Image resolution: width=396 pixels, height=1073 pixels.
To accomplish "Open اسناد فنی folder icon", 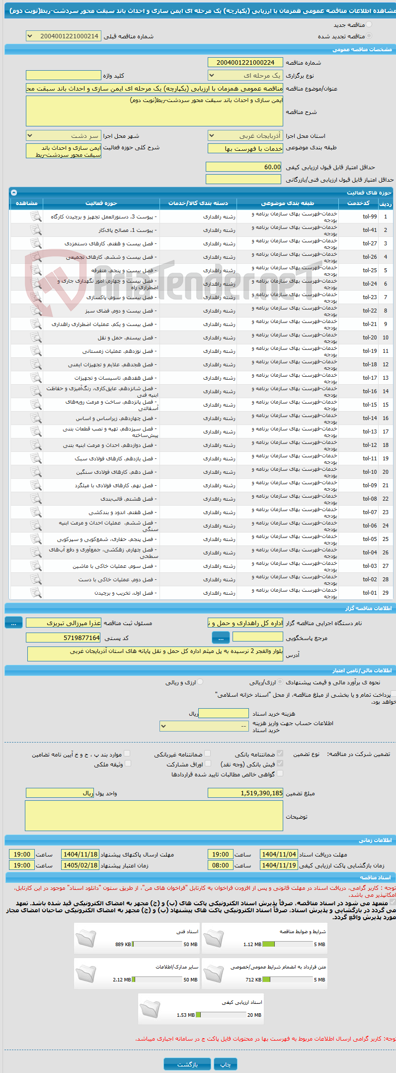I will pyautogui.click(x=85, y=938).
